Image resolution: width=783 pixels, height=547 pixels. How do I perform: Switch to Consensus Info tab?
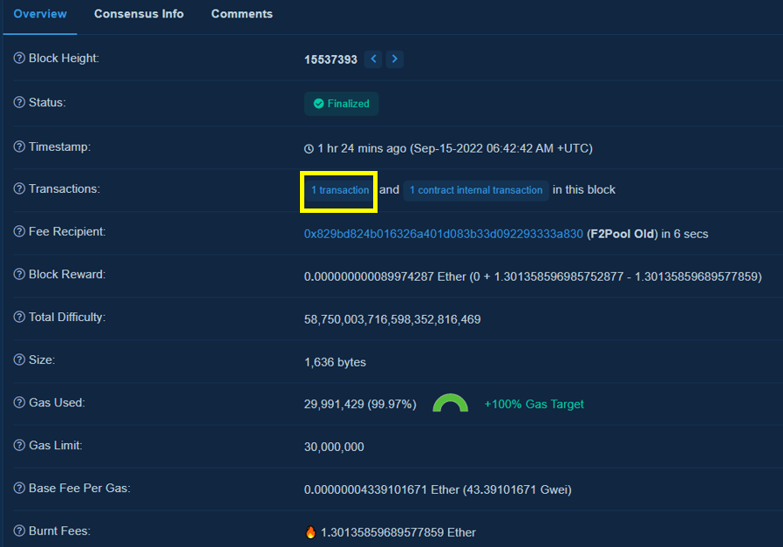pyautogui.click(x=139, y=14)
